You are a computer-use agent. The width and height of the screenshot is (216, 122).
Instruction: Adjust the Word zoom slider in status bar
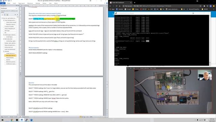click(x=100, y=117)
